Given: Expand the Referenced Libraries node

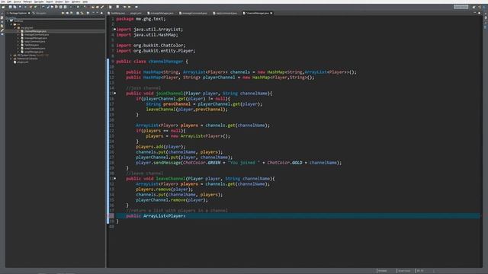Looking at the screenshot, I should point(11,59).
